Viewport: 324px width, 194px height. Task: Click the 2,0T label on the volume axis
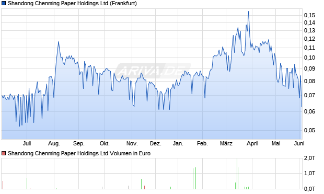tap(309, 158)
